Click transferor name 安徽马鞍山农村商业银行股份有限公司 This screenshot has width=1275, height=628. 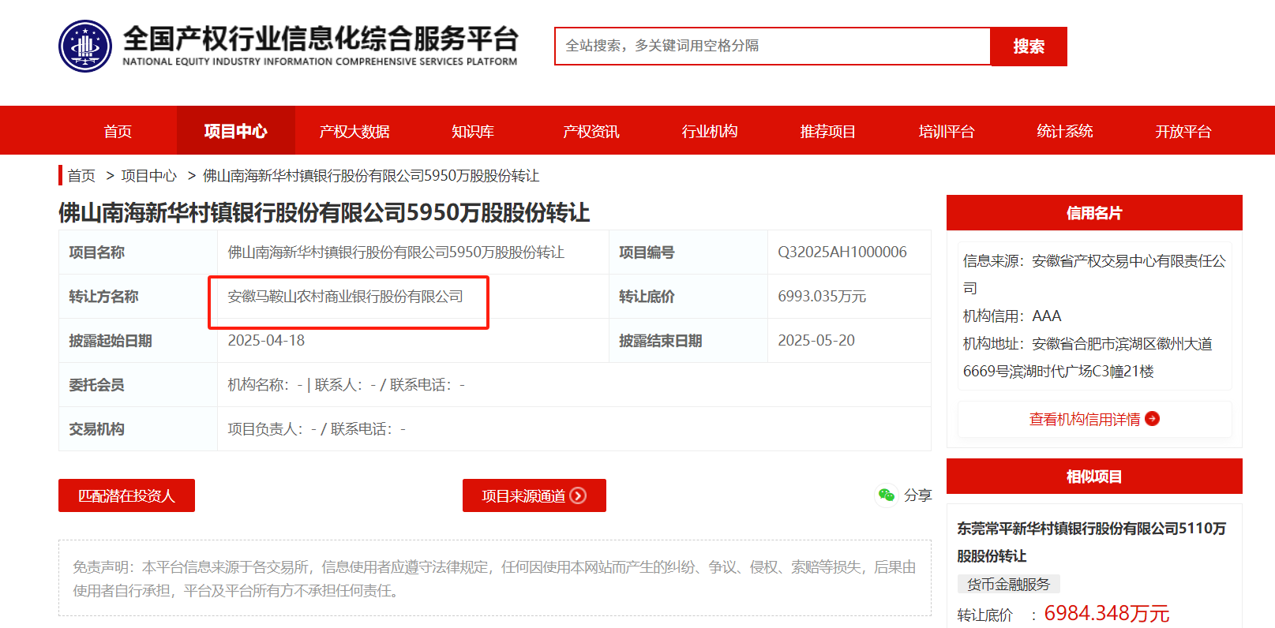pyautogui.click(x=346, y=296)
